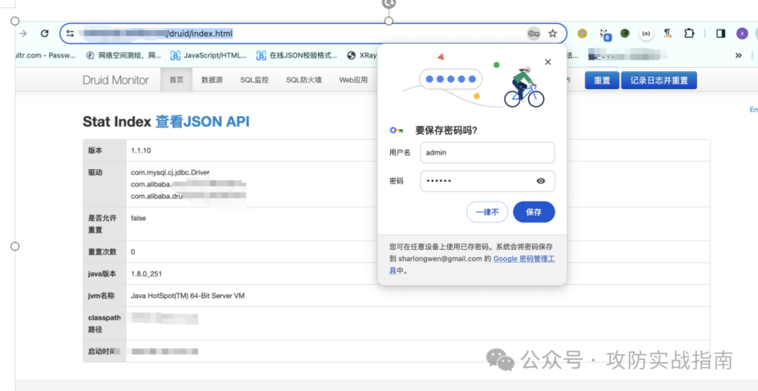Bookmark this page with the star icon
The image size is (758, 391).
tap(552, 34)
